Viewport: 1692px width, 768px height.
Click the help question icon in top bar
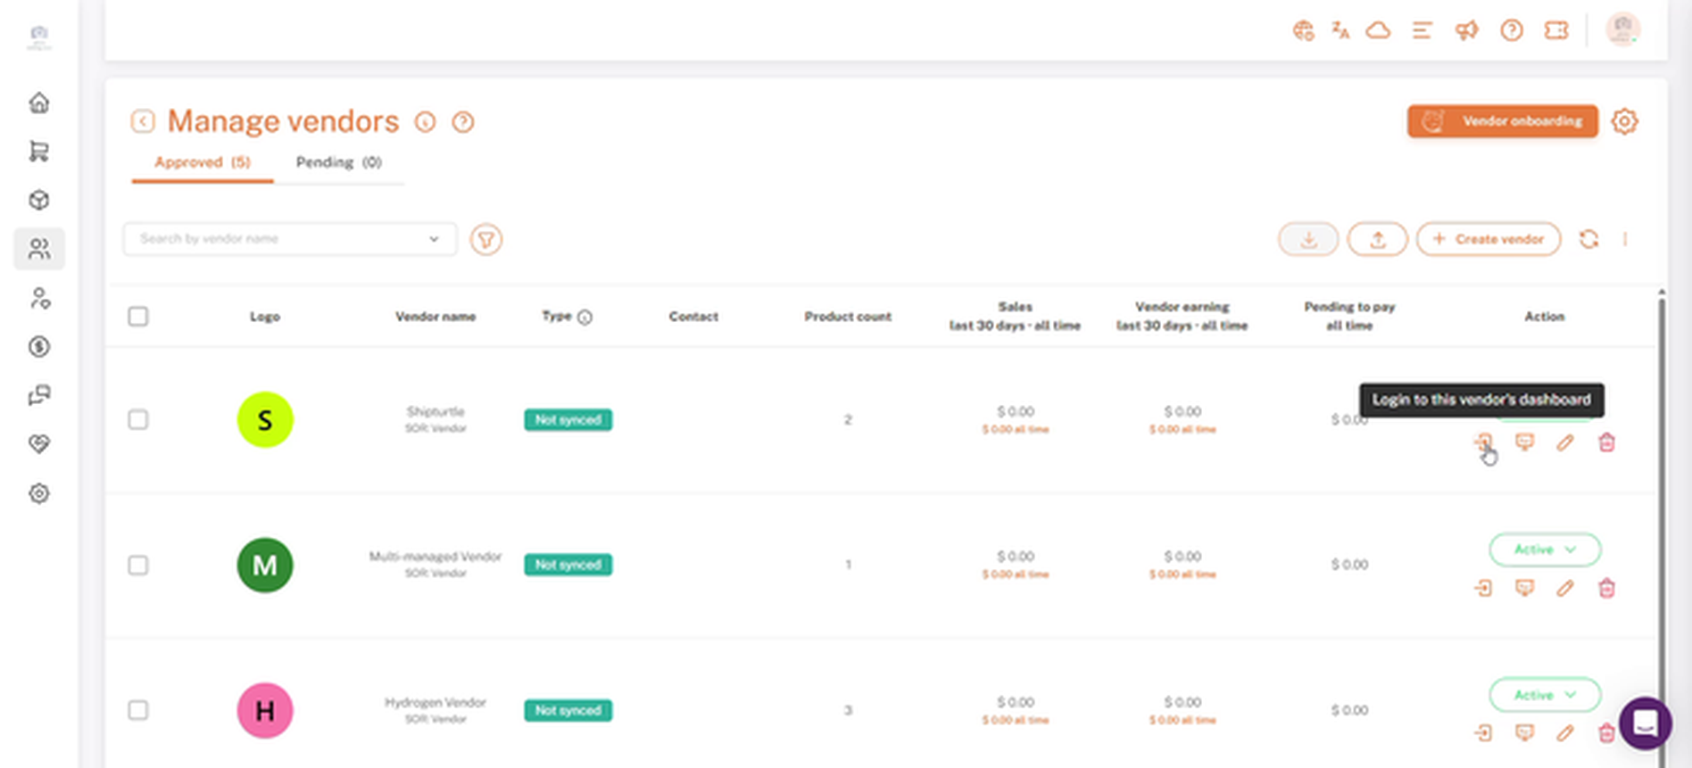coord(1512,30)
